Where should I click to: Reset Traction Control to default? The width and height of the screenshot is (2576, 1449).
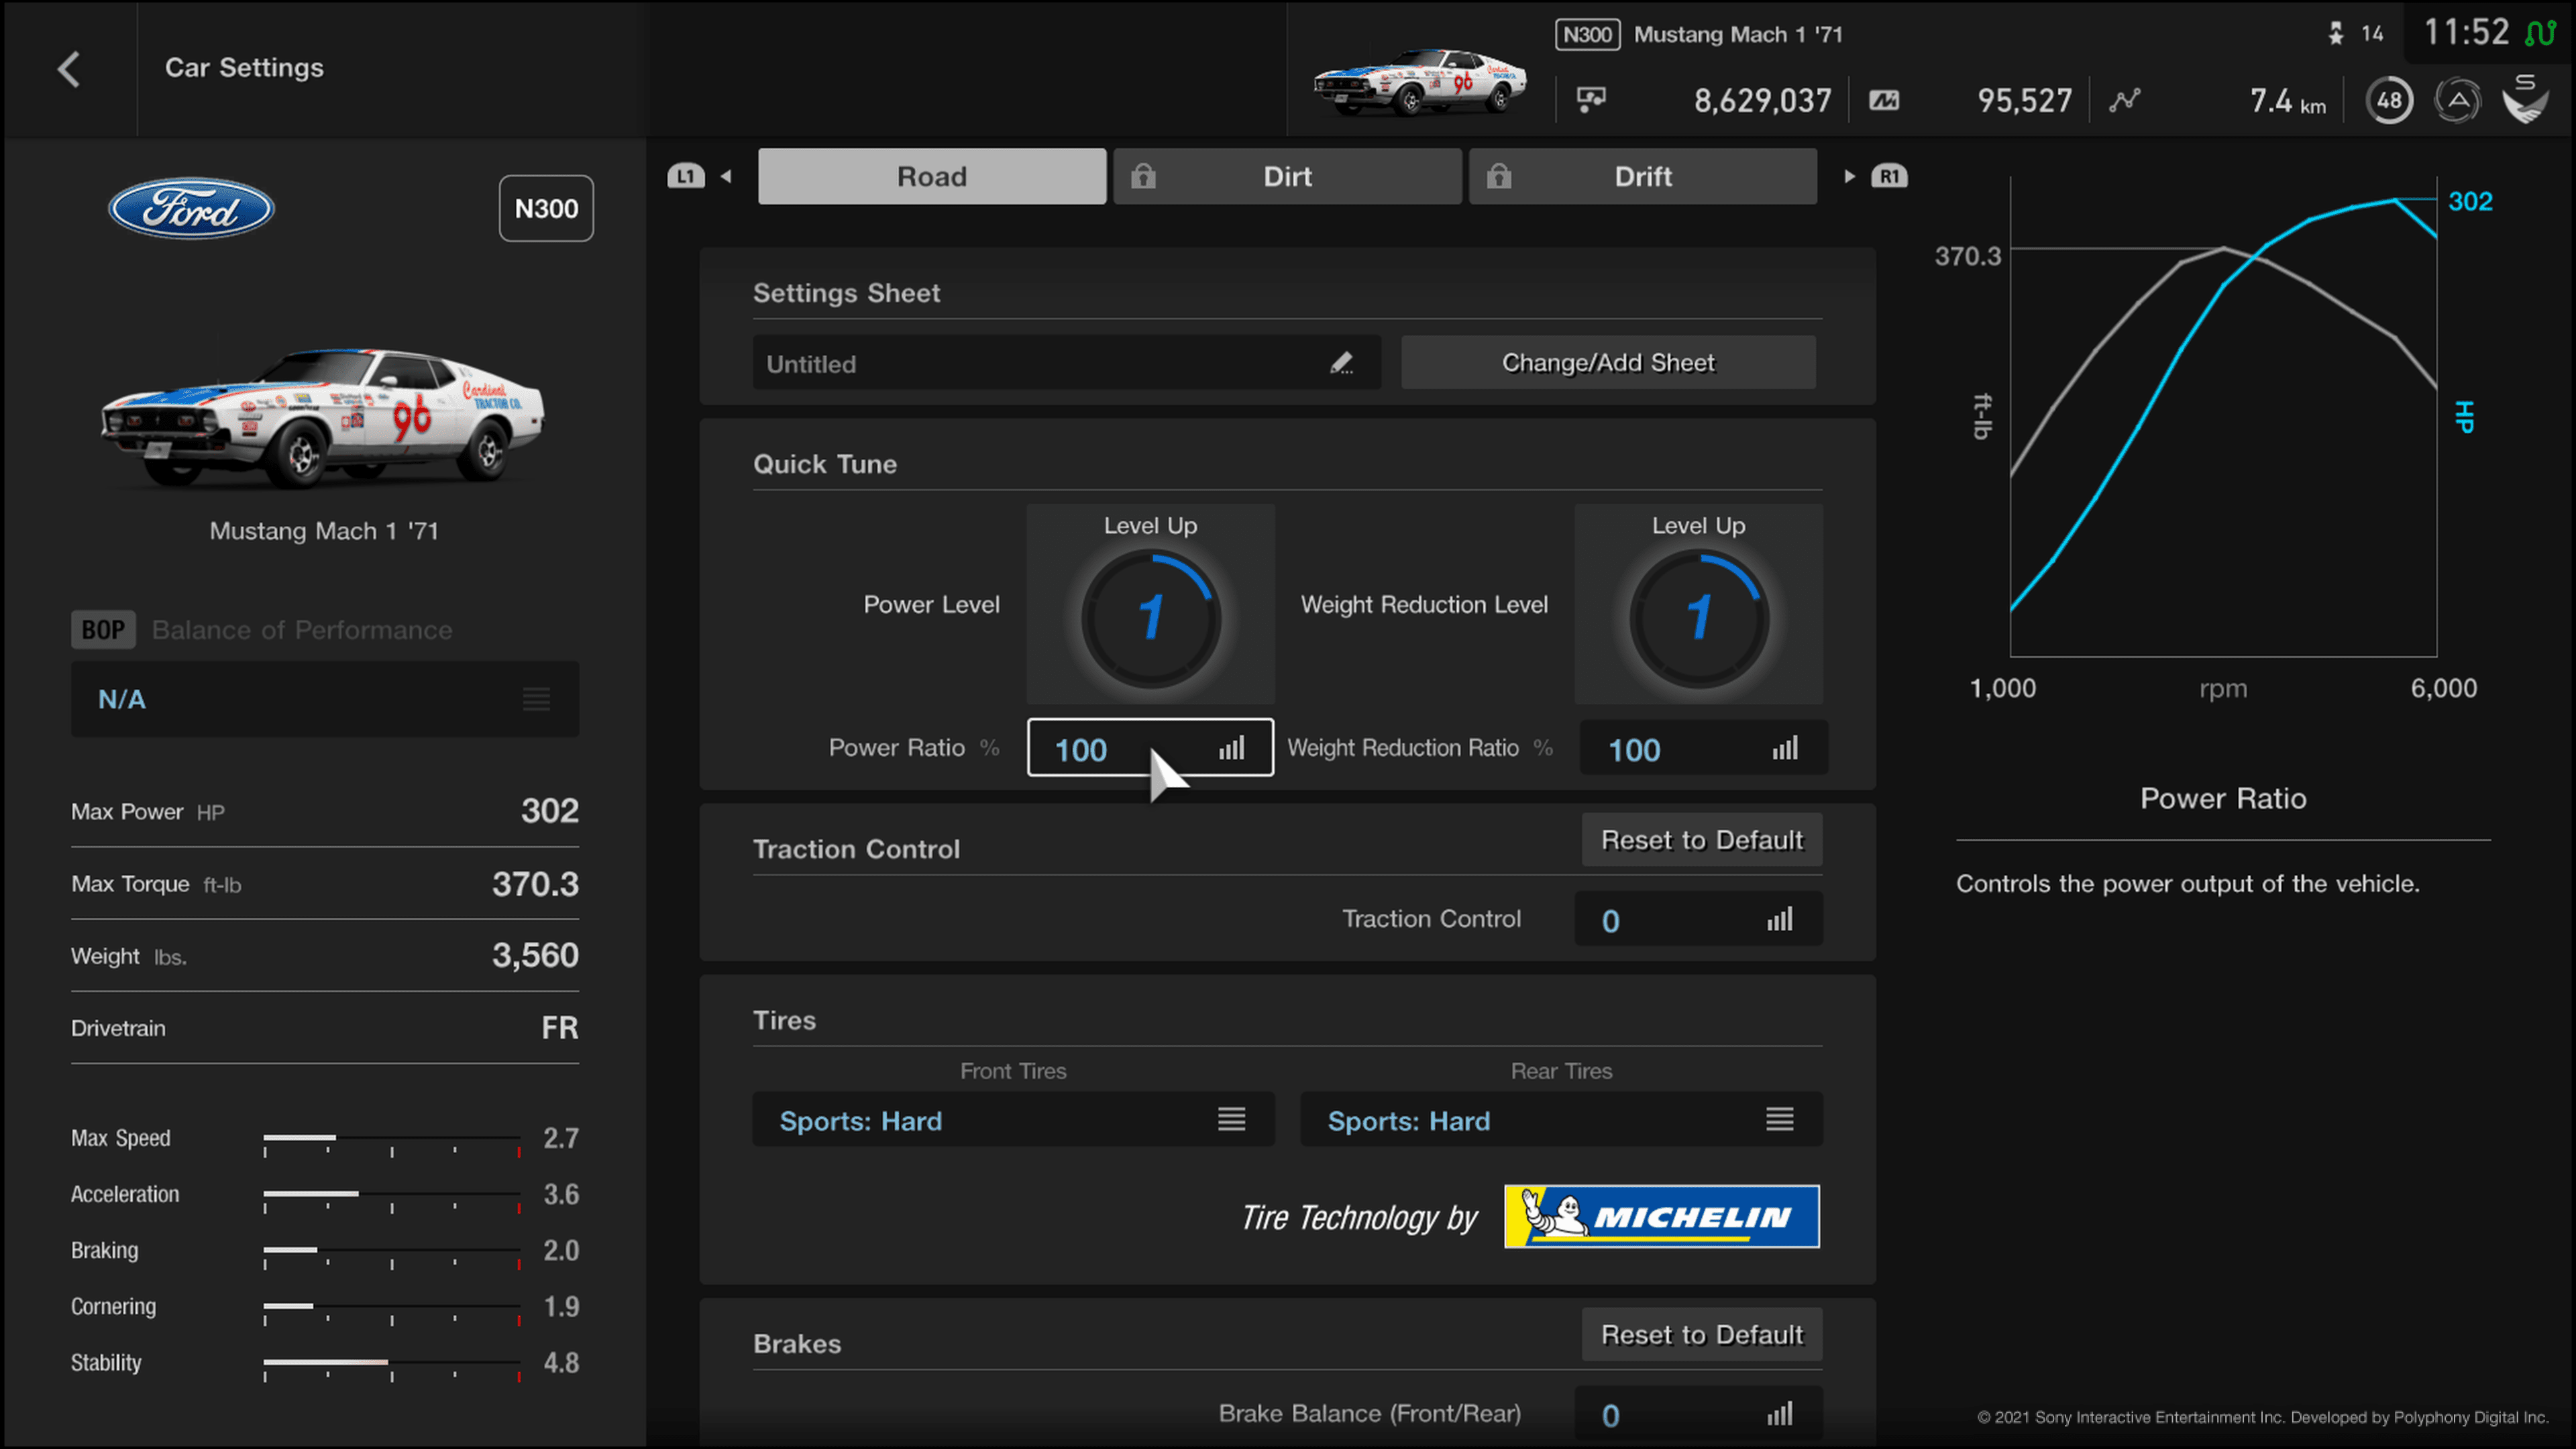(1702, 840)
